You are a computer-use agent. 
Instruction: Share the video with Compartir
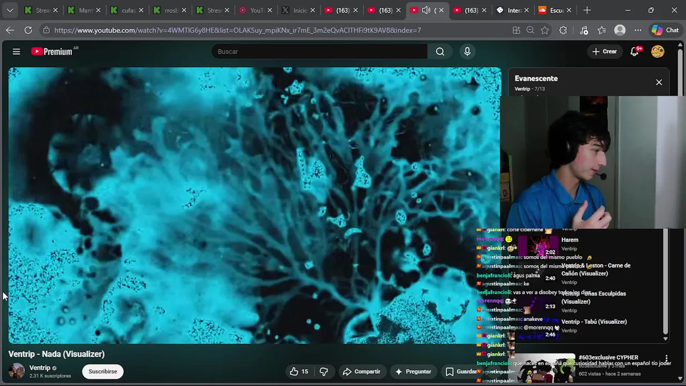pyautogui.click(x=362, y=372)
